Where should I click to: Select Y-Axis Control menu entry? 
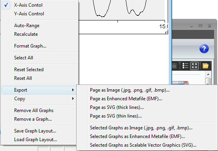pos(40,14)
